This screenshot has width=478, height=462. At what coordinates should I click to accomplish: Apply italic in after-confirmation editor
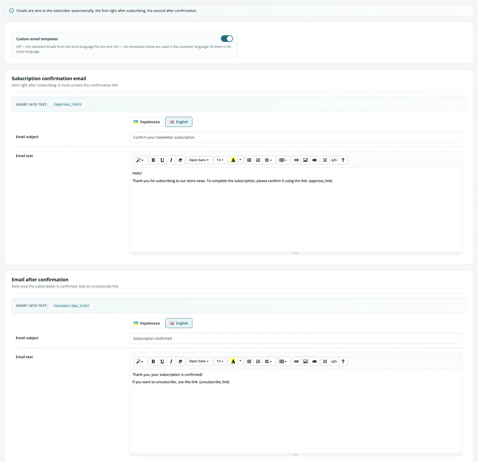[x=171, y=361]
